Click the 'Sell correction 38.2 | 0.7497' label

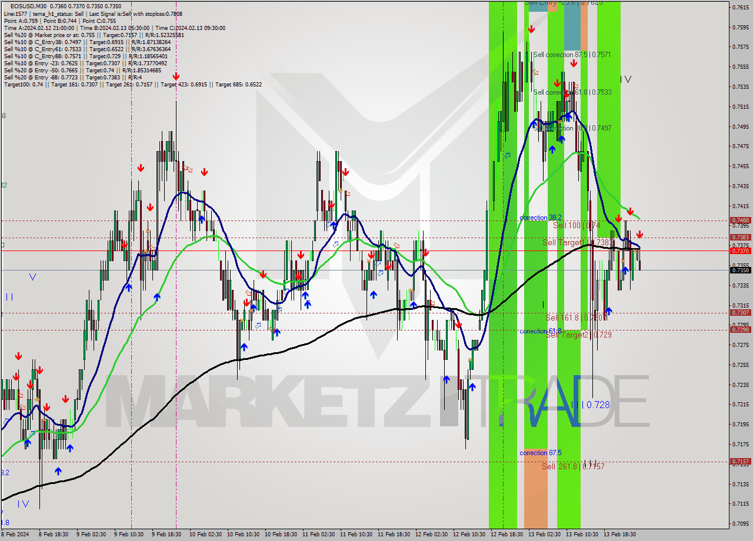coord(572,128)
